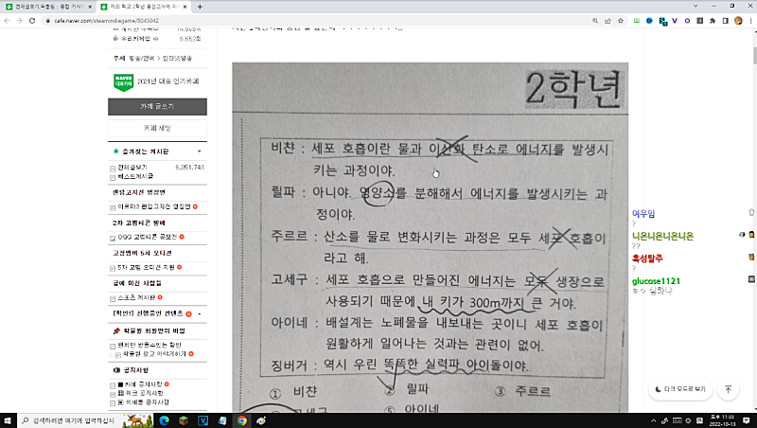The image size is (757, 428).
Task: Open the Minecraft block icon in taskbar
Action: (184, 420)
